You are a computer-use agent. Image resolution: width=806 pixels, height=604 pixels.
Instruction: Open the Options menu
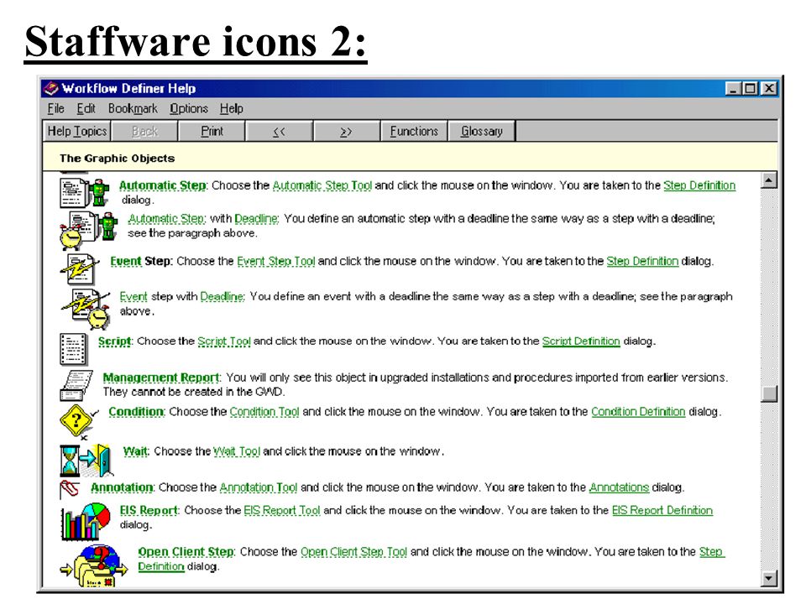click(x=189, y=109)
